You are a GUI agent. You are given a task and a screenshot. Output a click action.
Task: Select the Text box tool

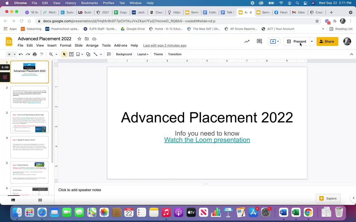[71, 54]
